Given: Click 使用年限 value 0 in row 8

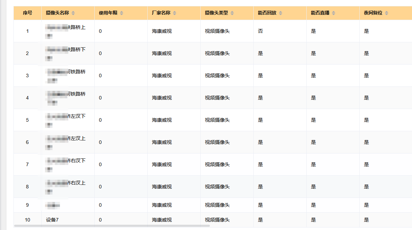Looking at the screenshot, I should click(100, 187).
